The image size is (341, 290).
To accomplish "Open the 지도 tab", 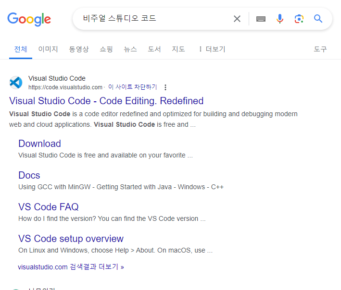I will [178, 49].
